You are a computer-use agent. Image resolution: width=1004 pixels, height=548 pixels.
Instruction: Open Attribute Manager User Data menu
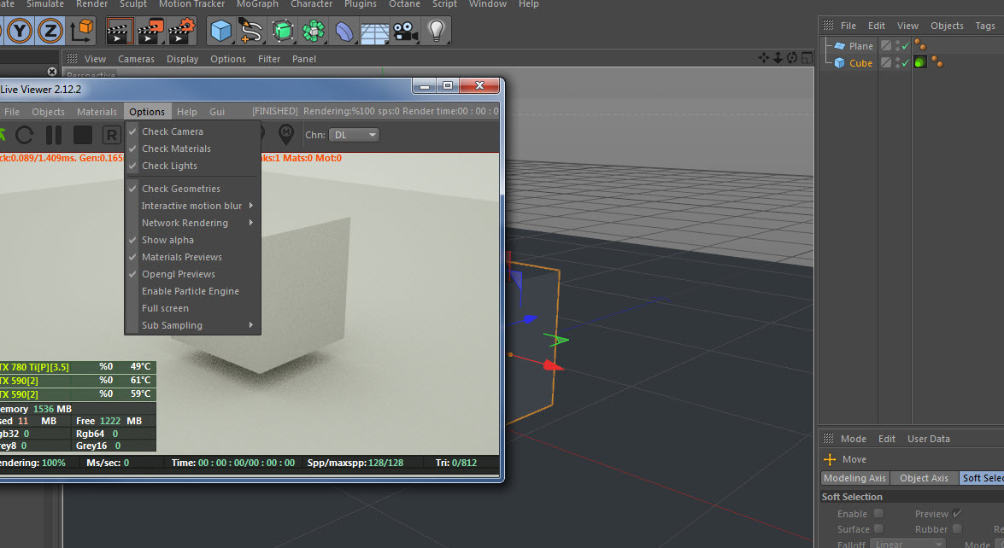tap(929, 439)
